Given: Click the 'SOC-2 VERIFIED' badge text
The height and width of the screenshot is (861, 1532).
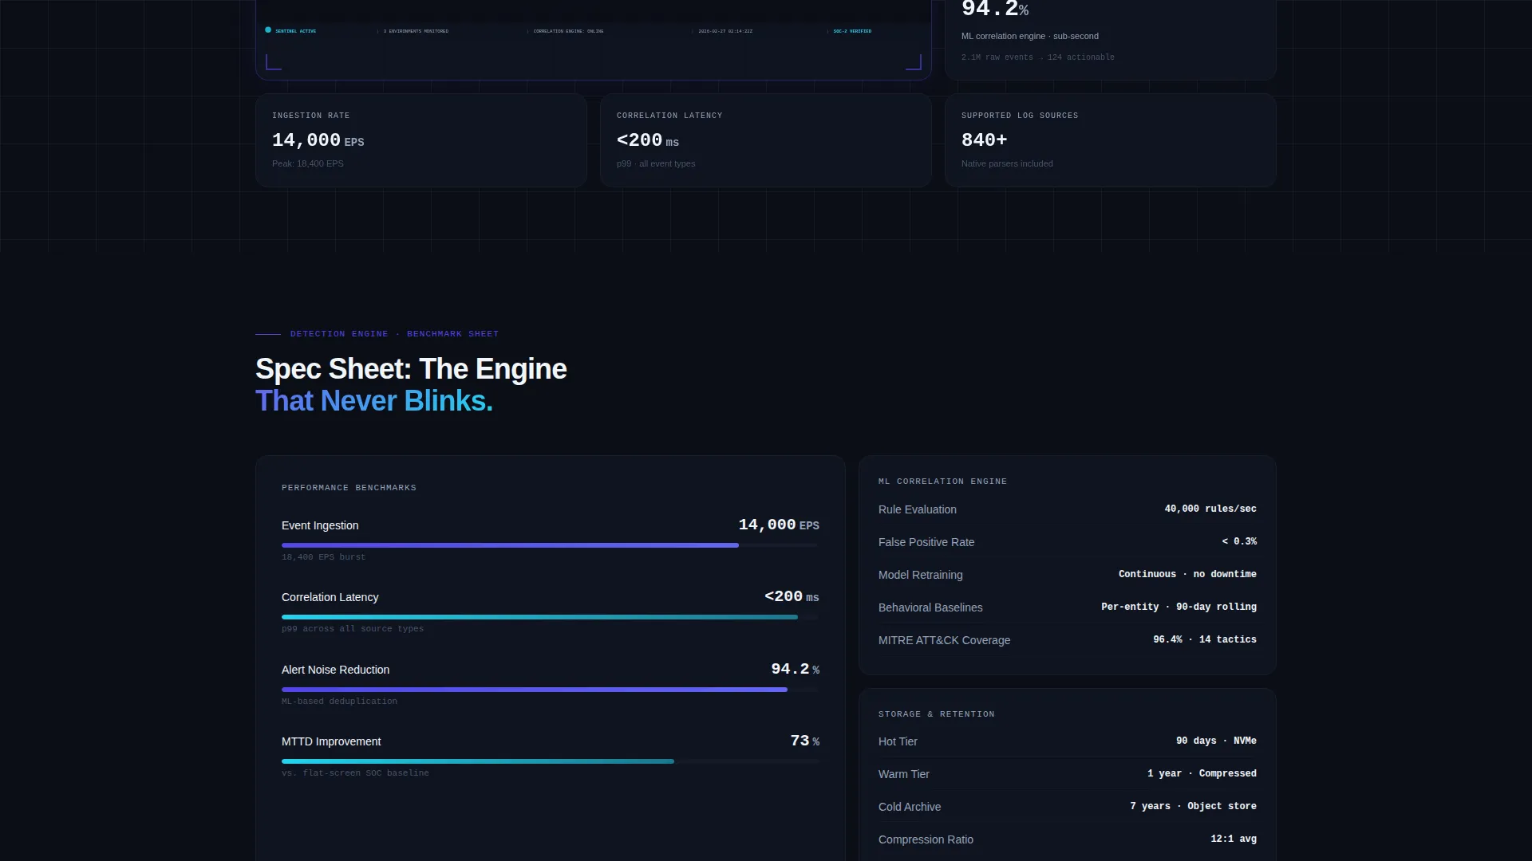Looking at the screenshot, I should point(852,31).
